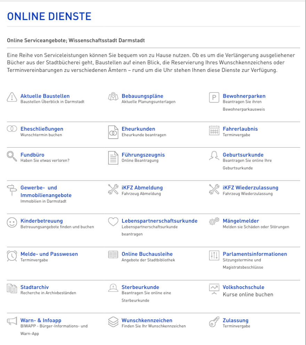Click the megaphone icon for Warn- & Infoapp

12,322
